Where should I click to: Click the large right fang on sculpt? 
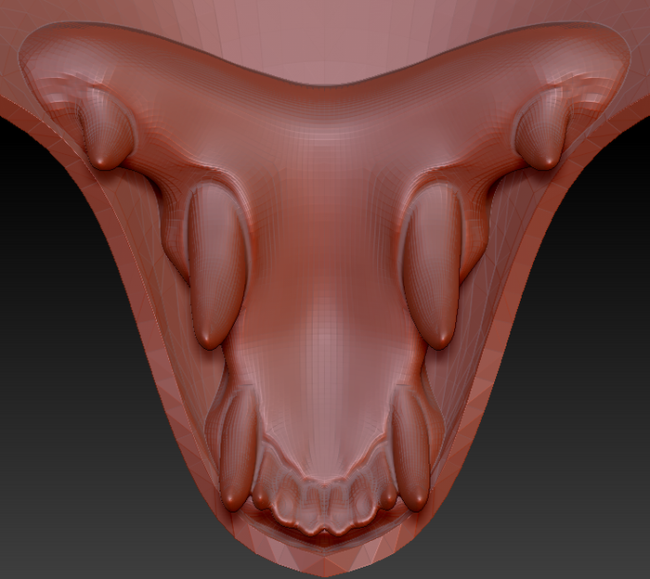click(x=432, y=265)
